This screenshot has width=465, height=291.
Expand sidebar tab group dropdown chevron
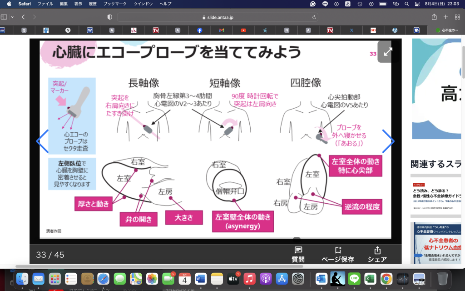click(12, 17)
